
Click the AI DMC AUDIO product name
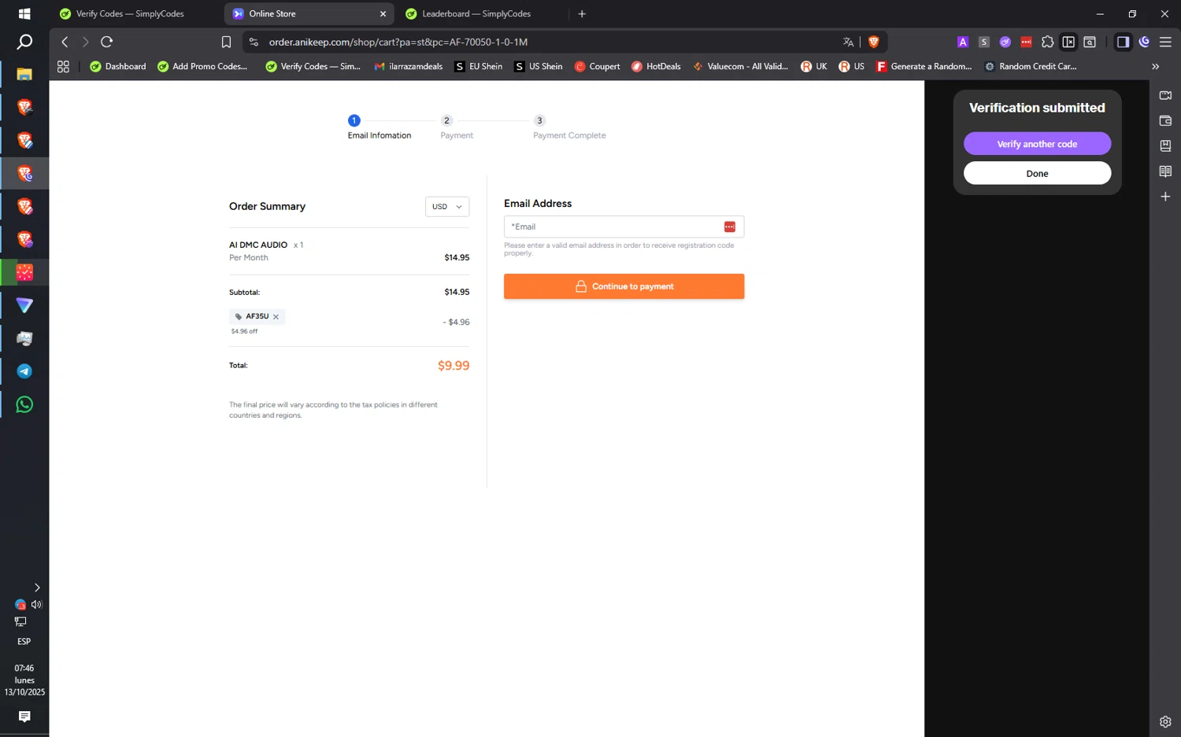[258, 245]
